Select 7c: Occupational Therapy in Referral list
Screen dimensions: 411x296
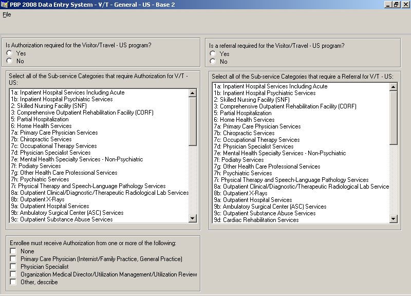click(x=301, y=140)
